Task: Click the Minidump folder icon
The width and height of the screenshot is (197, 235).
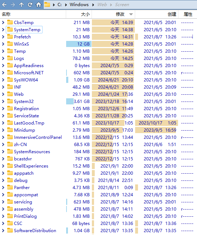Action: pos(10,130)
